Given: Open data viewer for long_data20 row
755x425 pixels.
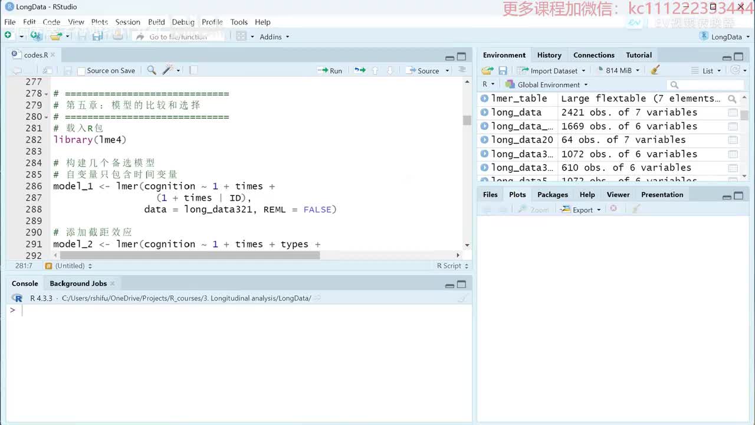Looking at the screenshot, I should (x=733, y=140).
